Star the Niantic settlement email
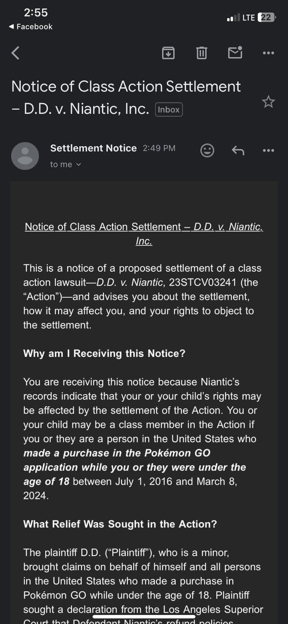 click(268, 102)
